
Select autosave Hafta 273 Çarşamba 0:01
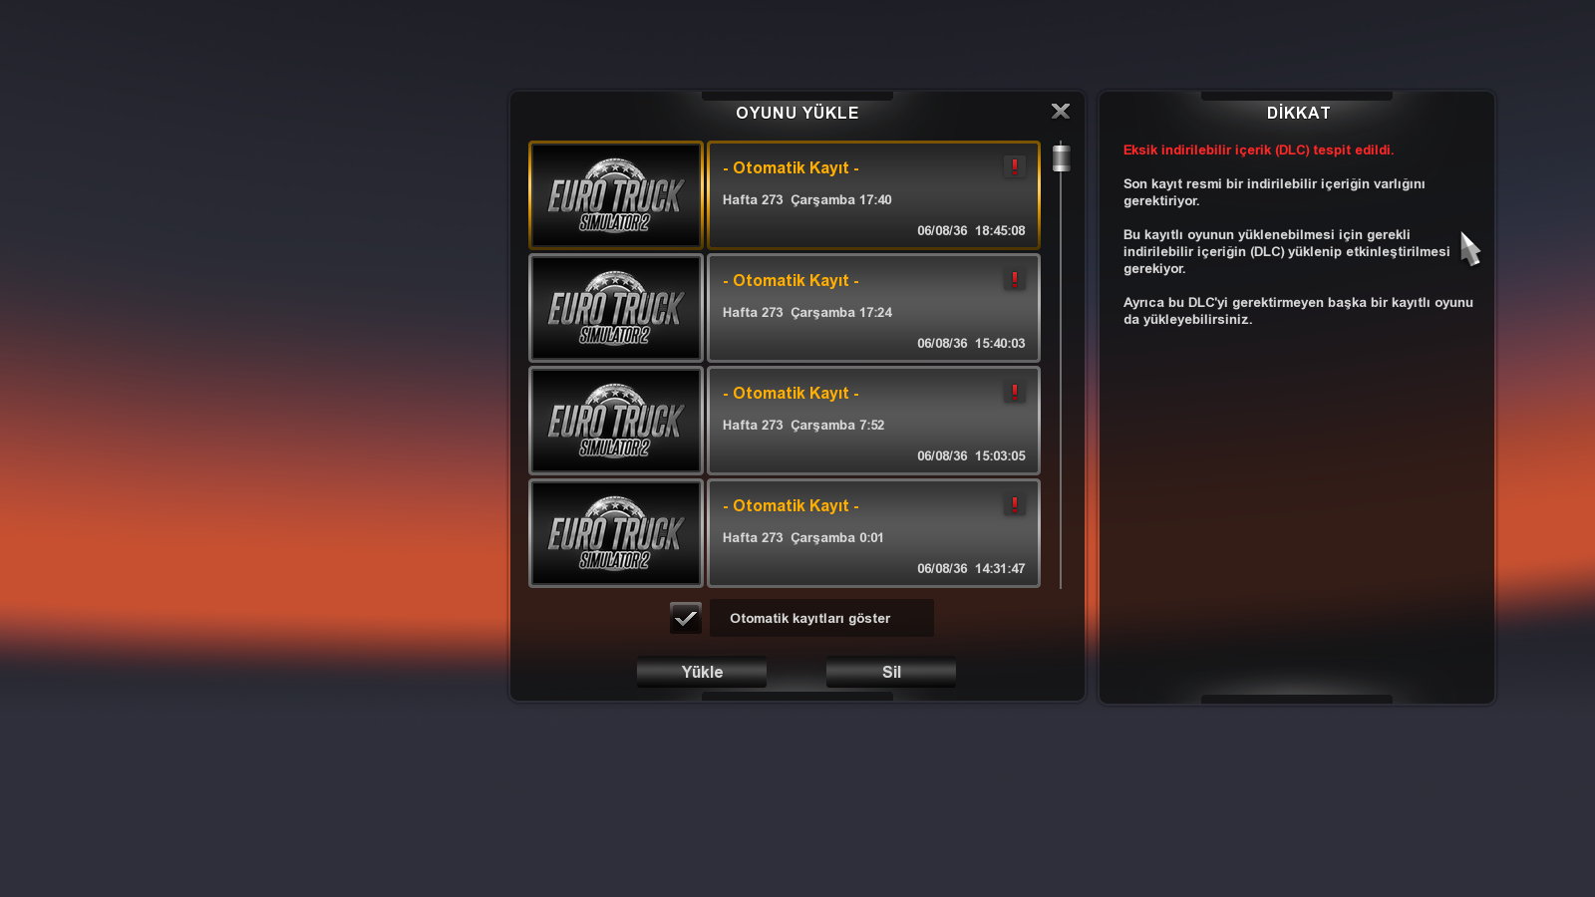coord(873,533)
